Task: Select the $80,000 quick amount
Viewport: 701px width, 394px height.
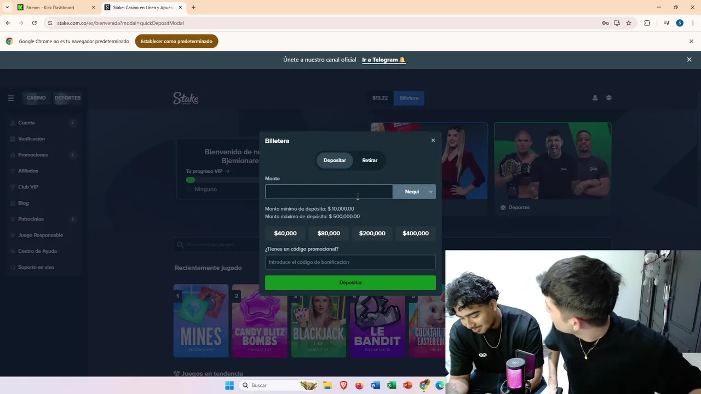Action: (329, 233)
